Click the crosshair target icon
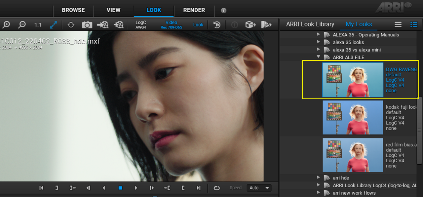423x197 pixels. pyautogui.click(x=71, y=25)
